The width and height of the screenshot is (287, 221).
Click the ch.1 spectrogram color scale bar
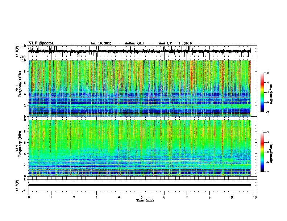click(262, 92)
